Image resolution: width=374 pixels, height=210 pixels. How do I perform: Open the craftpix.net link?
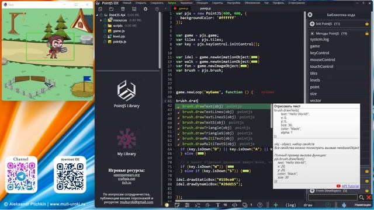click(126, 179)
